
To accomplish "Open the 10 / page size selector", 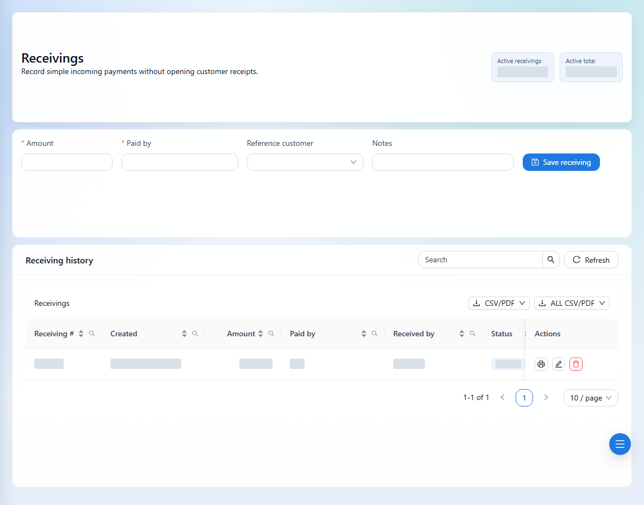I will 591,398.
